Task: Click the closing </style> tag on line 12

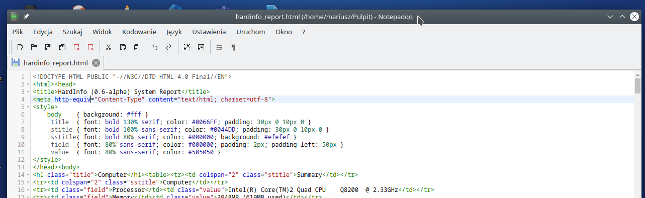Action: (47, 160)
